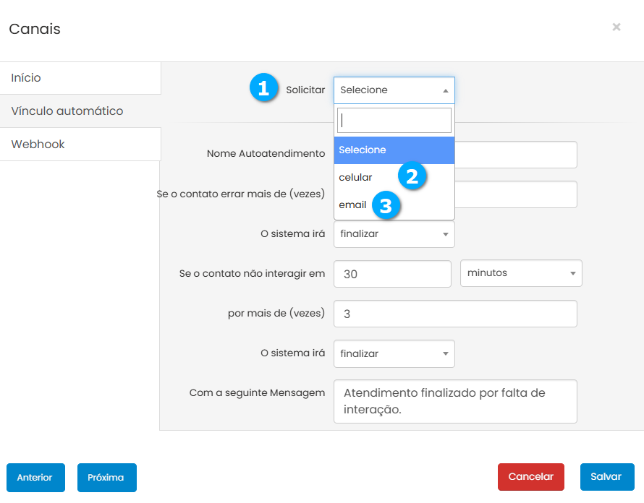Focus the dropdown search box

pos(394,120)
